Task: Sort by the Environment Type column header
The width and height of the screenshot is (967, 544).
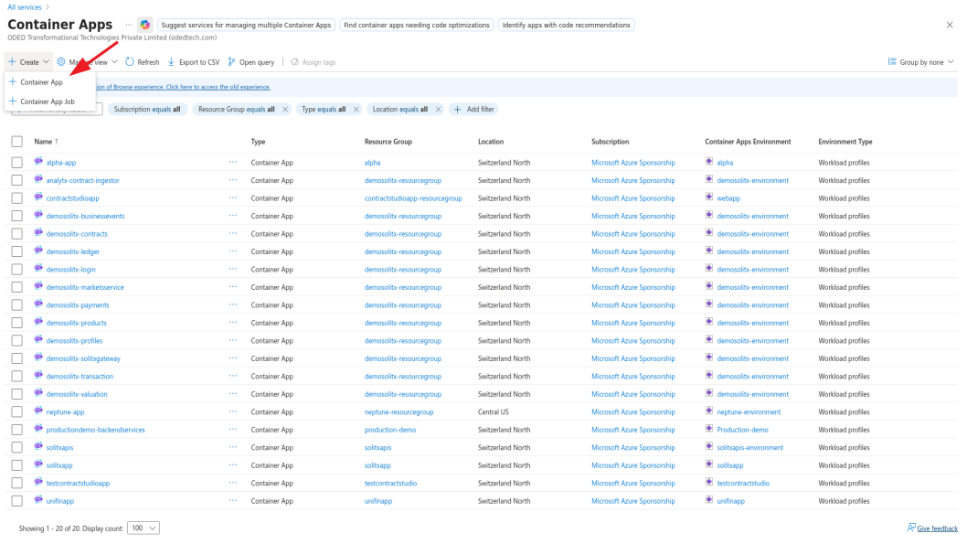Action: tap(845, 141)
